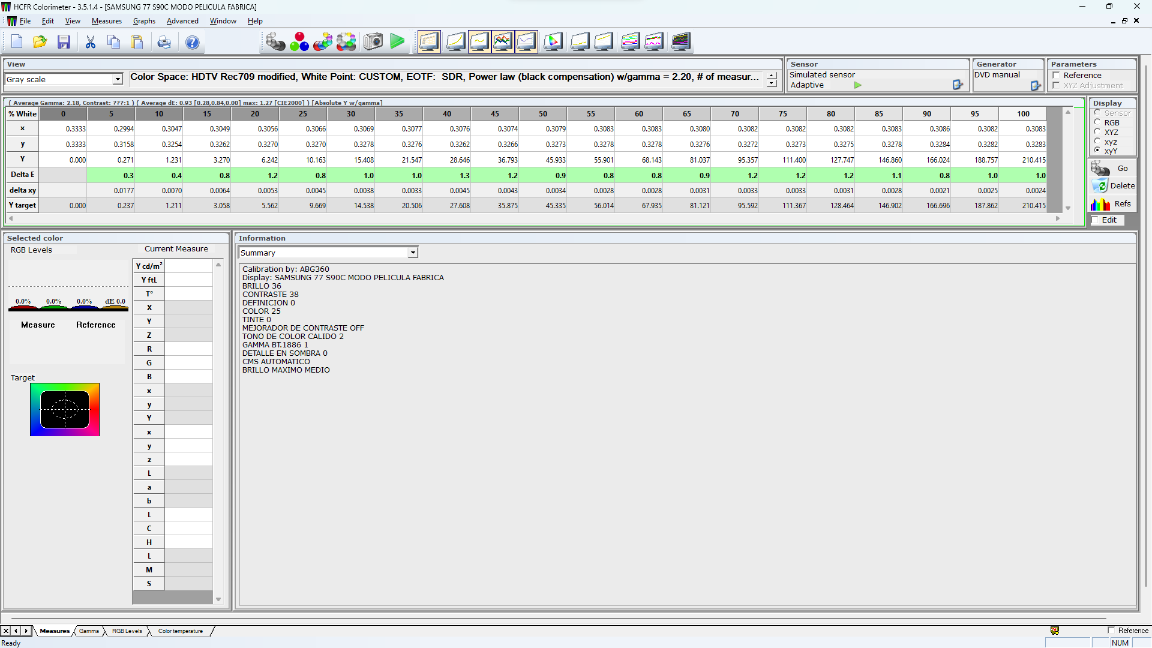This screenshot has height=648, width=1152.
Task: Select the 50 % White column header
Action: coord(543,114)
